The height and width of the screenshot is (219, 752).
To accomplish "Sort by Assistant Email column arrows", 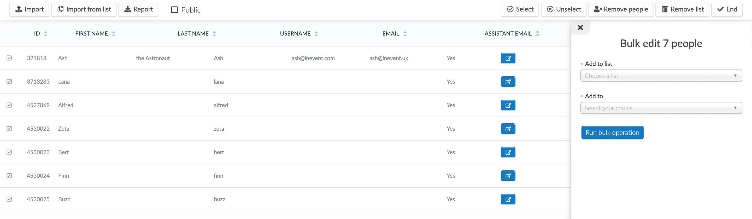I will [x=537, y=33].
